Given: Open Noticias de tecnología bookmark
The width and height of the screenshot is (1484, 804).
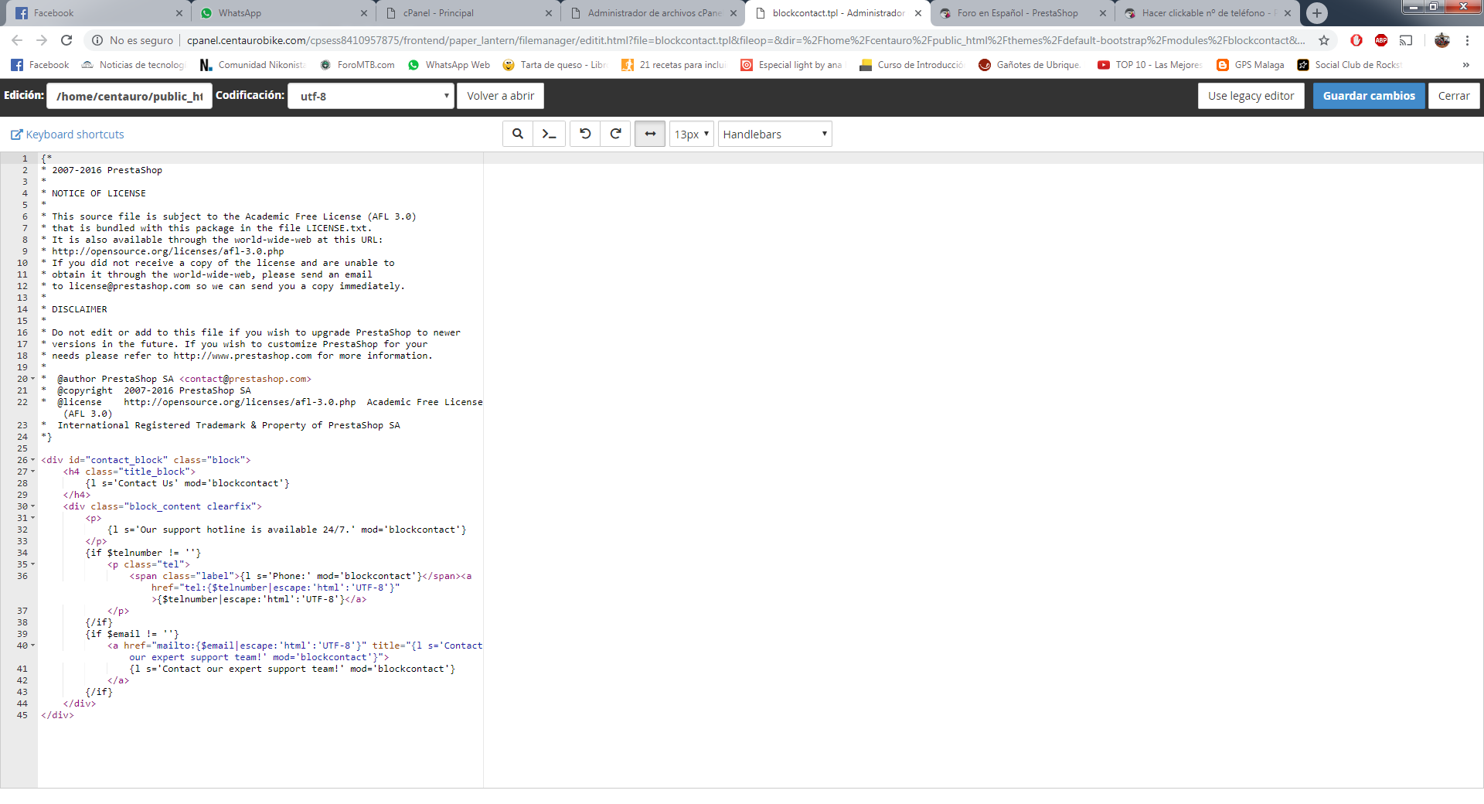Looking at the screenshot, I should [x=134, y=65].
